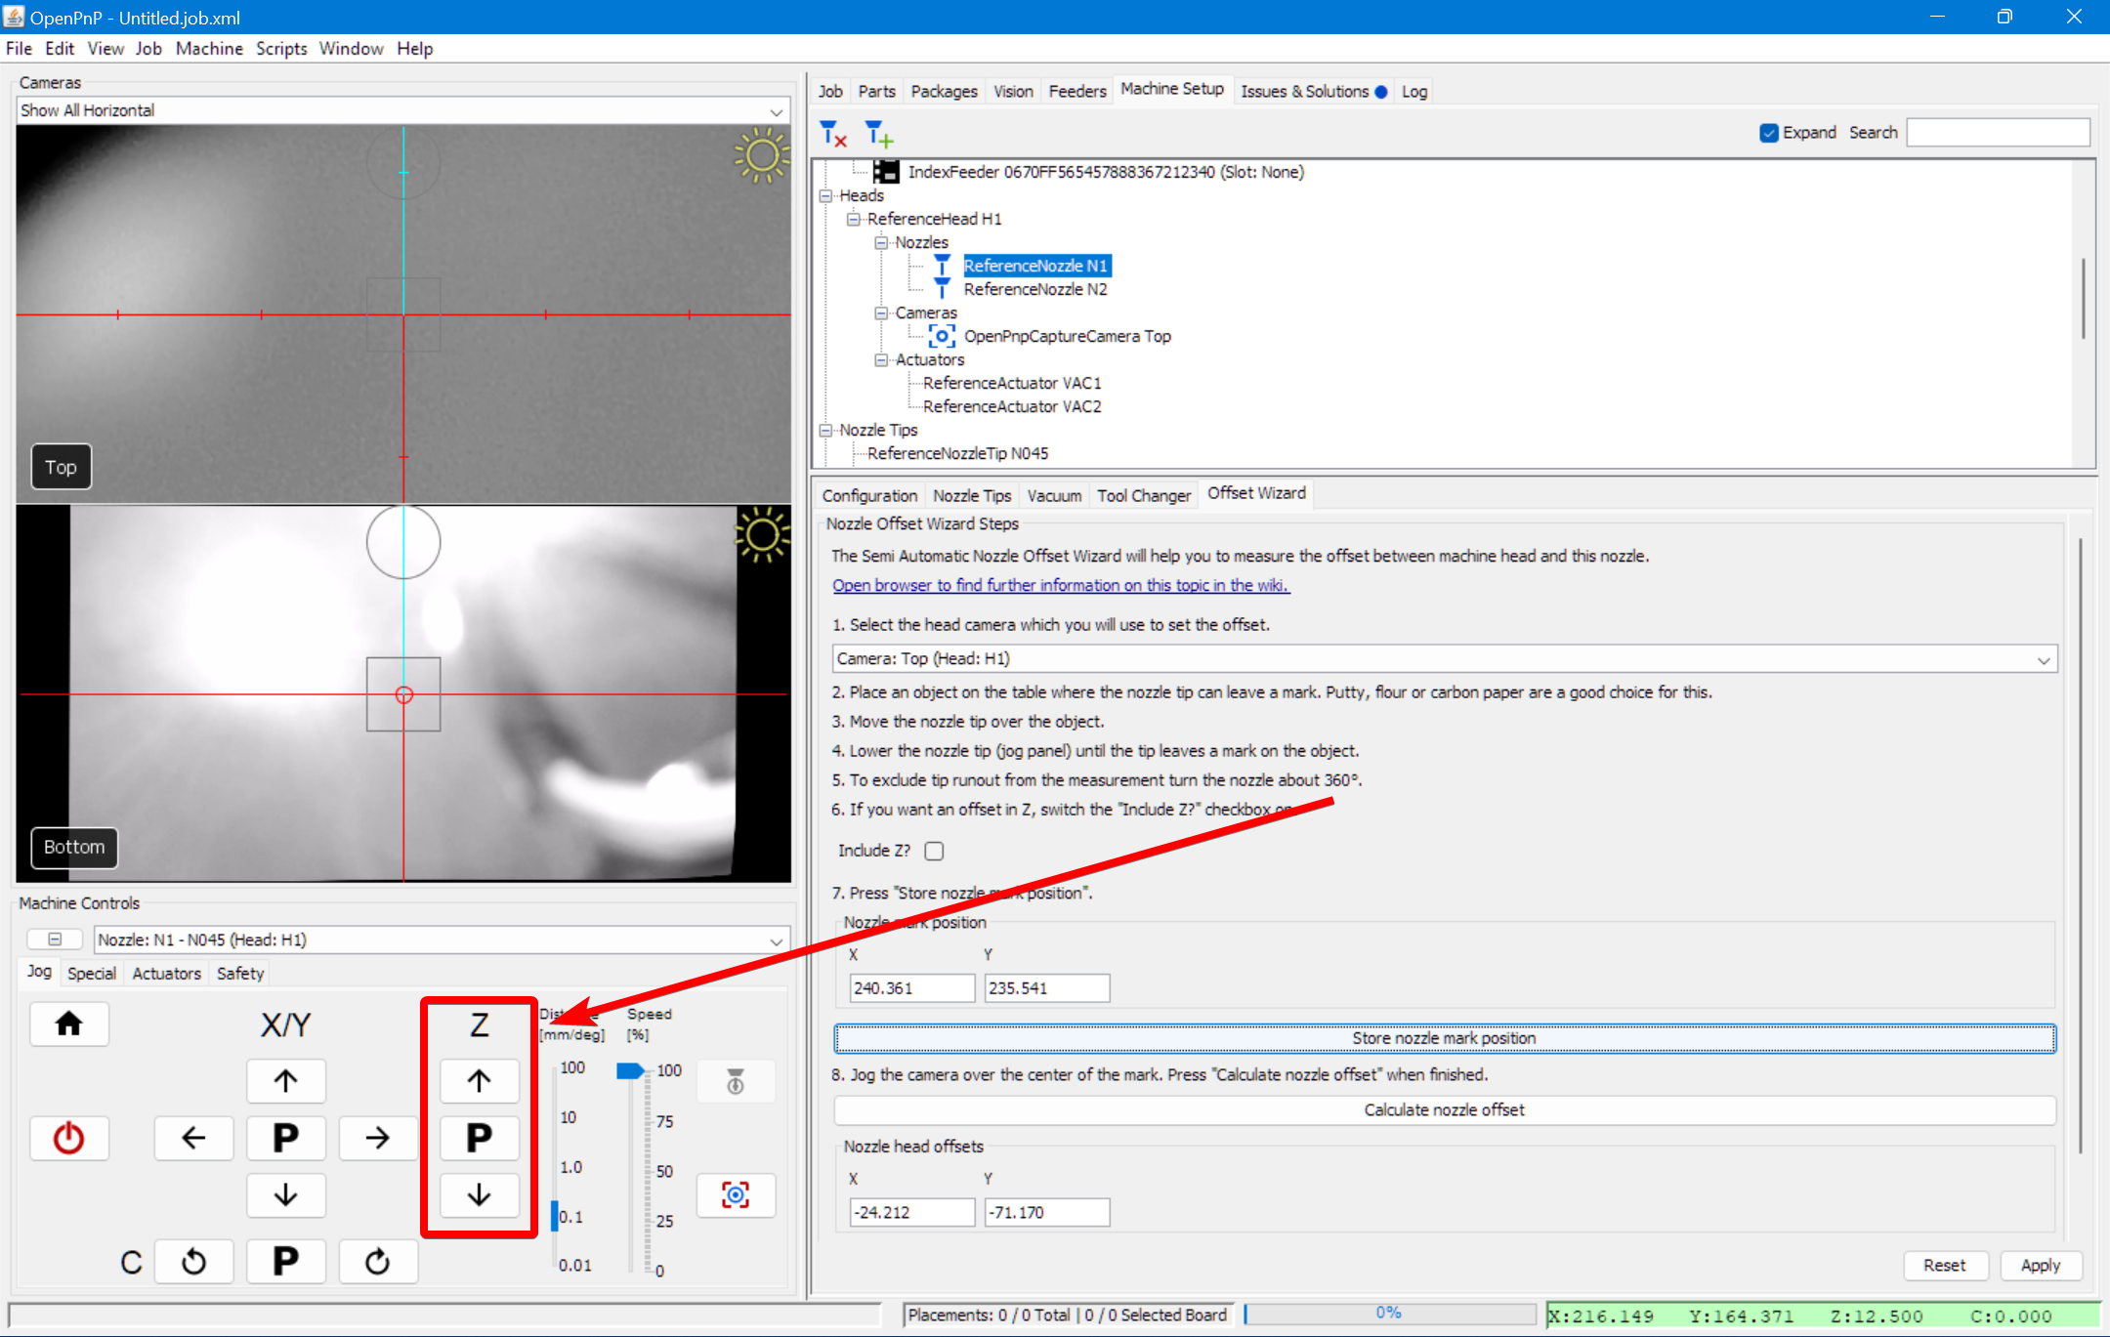Open the Machine menu
Screen dimensions: 2110x1337
(x=209, y=48)
